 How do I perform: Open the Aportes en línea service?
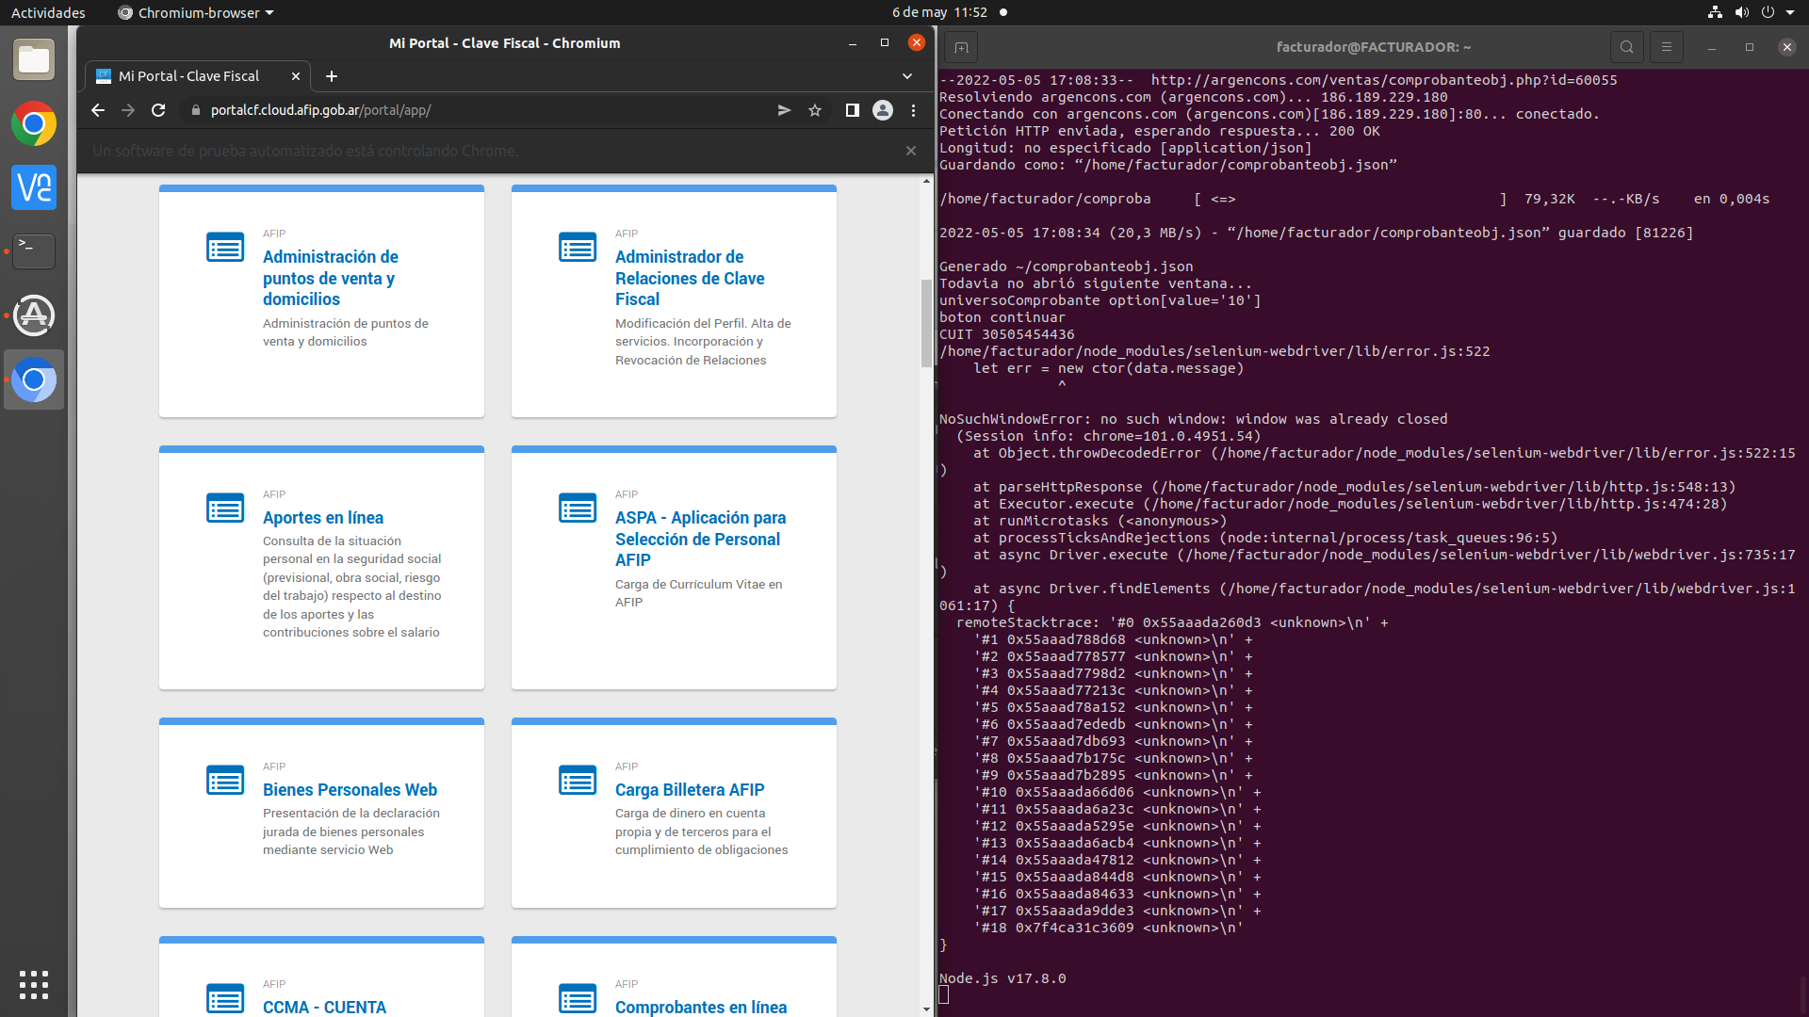(x=323, y=518)
